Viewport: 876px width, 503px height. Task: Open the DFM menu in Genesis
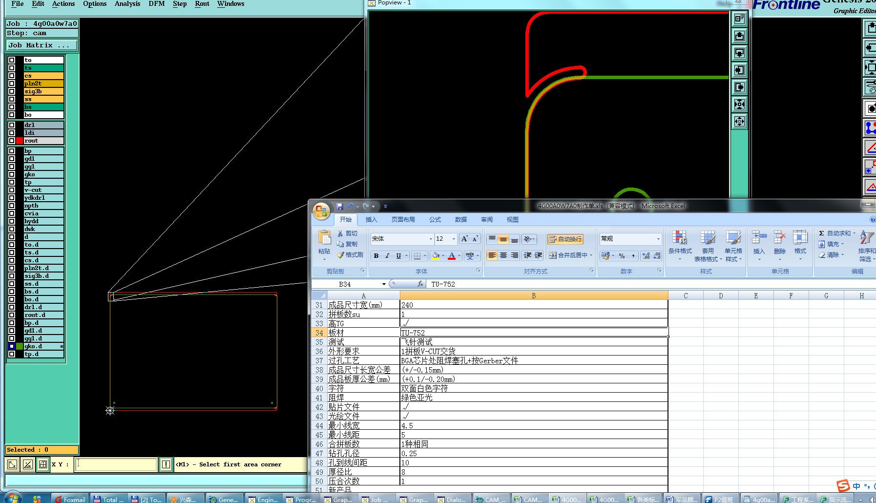156,4
